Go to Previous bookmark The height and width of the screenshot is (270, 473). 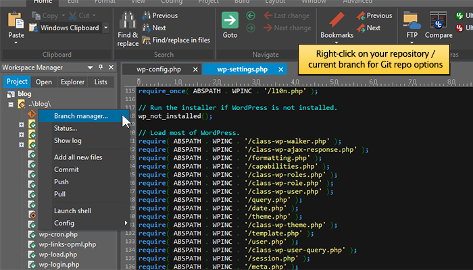click(374, 16)
